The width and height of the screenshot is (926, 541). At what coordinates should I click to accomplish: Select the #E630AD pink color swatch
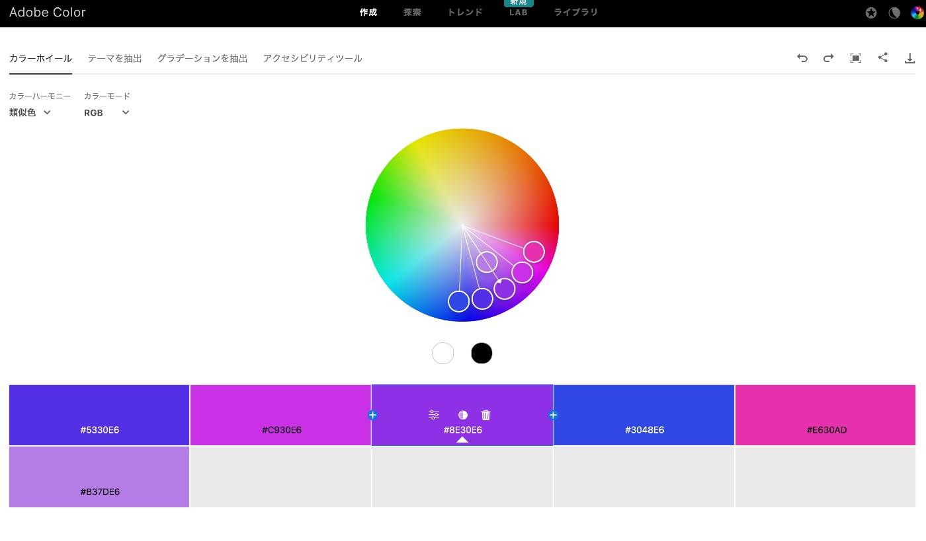pos(825,414)
